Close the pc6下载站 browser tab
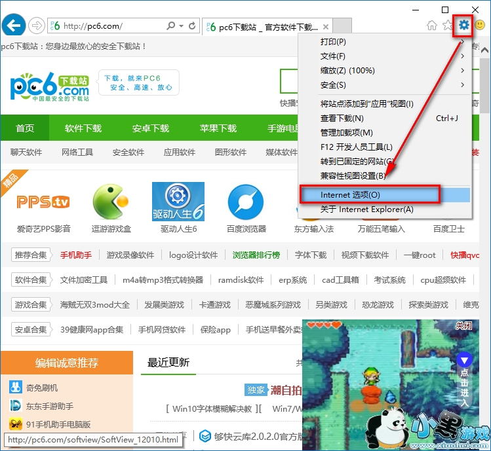Viewport: 491px width, 451px height. click(326, 27)
